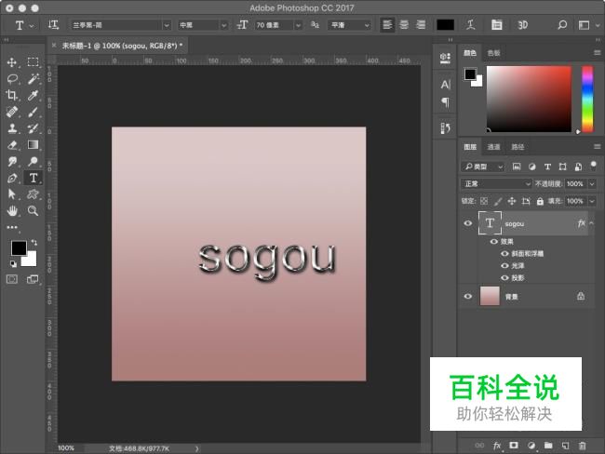Viewport: 605px width, 454px height.
Task: Select the Eyedropper tool
Action: (x=33, y=95)
